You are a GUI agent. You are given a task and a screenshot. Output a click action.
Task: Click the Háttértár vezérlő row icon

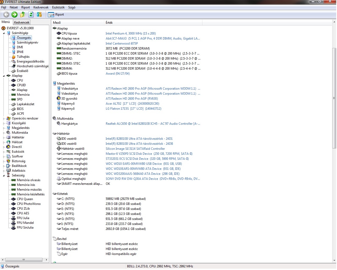click(59, 149)
